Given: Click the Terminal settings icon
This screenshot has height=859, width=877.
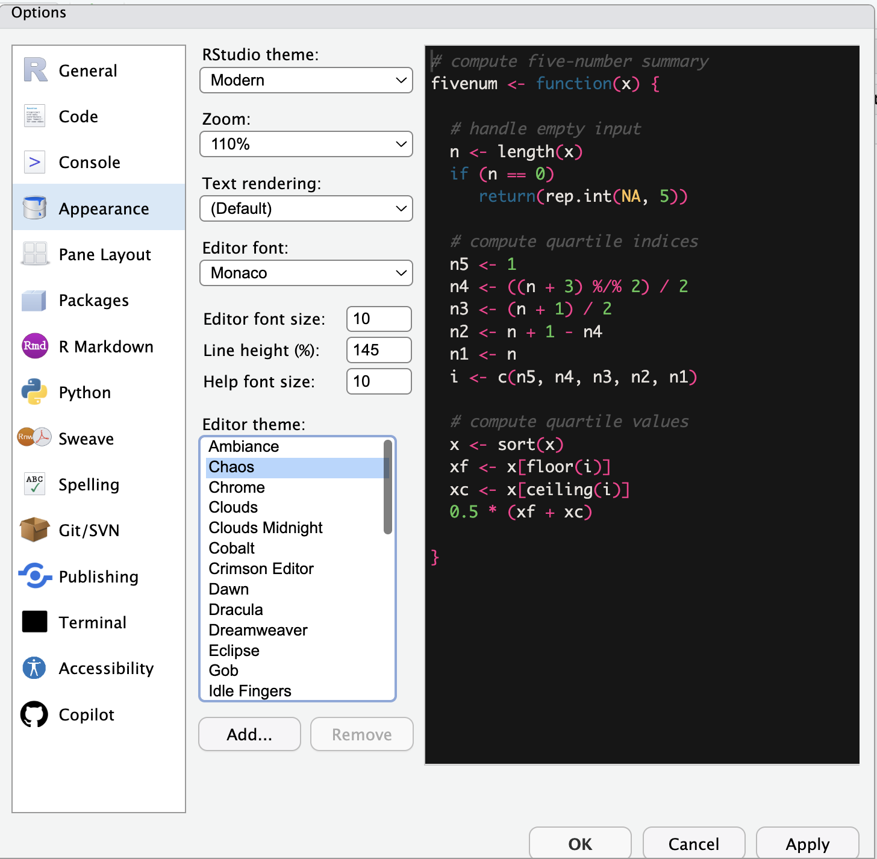Looking at the screenshot, I should click(34, 622).
